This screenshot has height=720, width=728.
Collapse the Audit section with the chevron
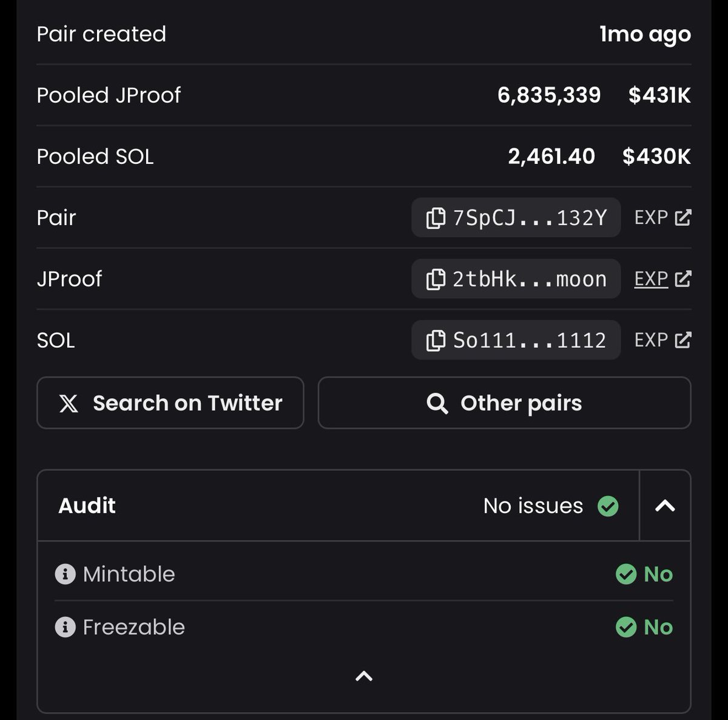click(x=665, y=506)
